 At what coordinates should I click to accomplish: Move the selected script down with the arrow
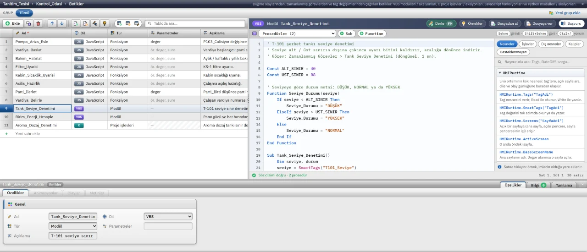pos(61,23)
